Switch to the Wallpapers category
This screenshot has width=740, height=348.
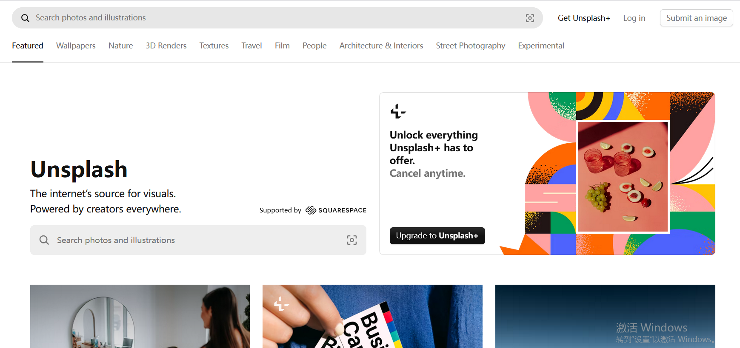coord(76,45)
